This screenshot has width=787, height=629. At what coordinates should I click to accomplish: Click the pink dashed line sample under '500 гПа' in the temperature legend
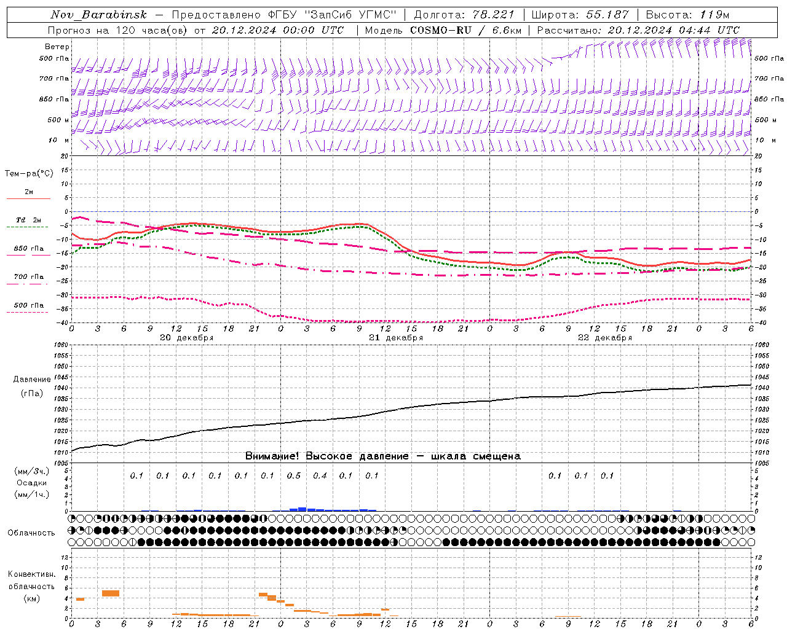pos(28,313)
